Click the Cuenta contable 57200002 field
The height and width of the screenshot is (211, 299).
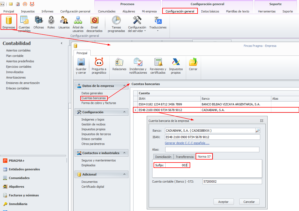[x=232, y=181]
